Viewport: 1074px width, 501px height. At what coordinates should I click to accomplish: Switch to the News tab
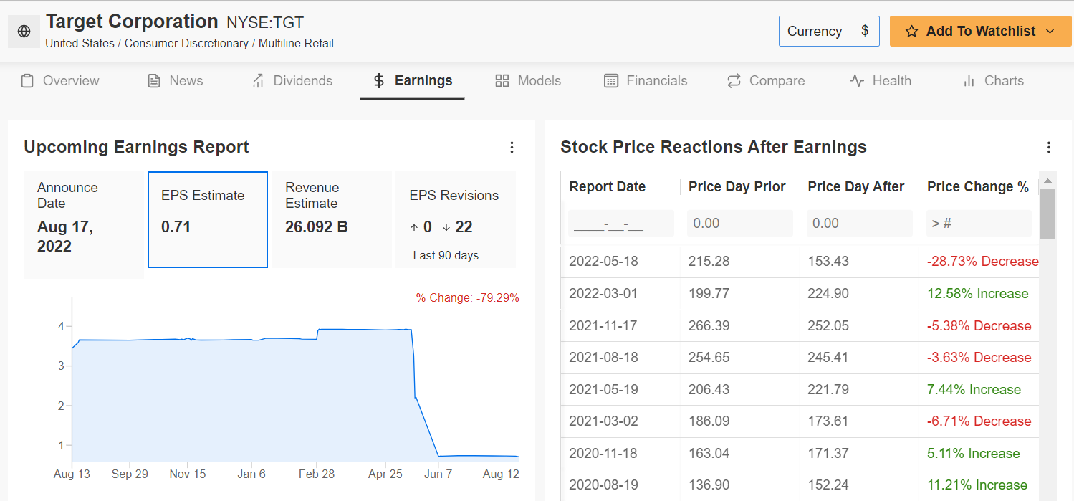176,81
